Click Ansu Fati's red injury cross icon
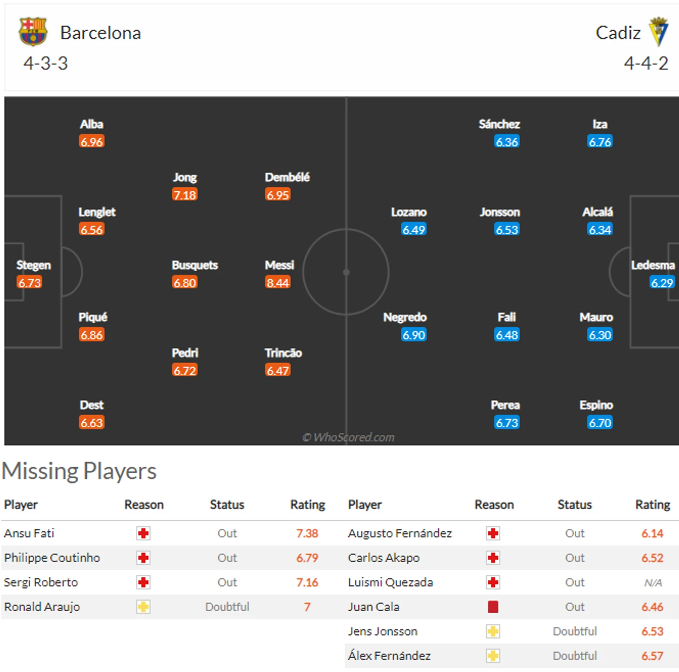This screenshot has height=672, width=679. (143, 533)
